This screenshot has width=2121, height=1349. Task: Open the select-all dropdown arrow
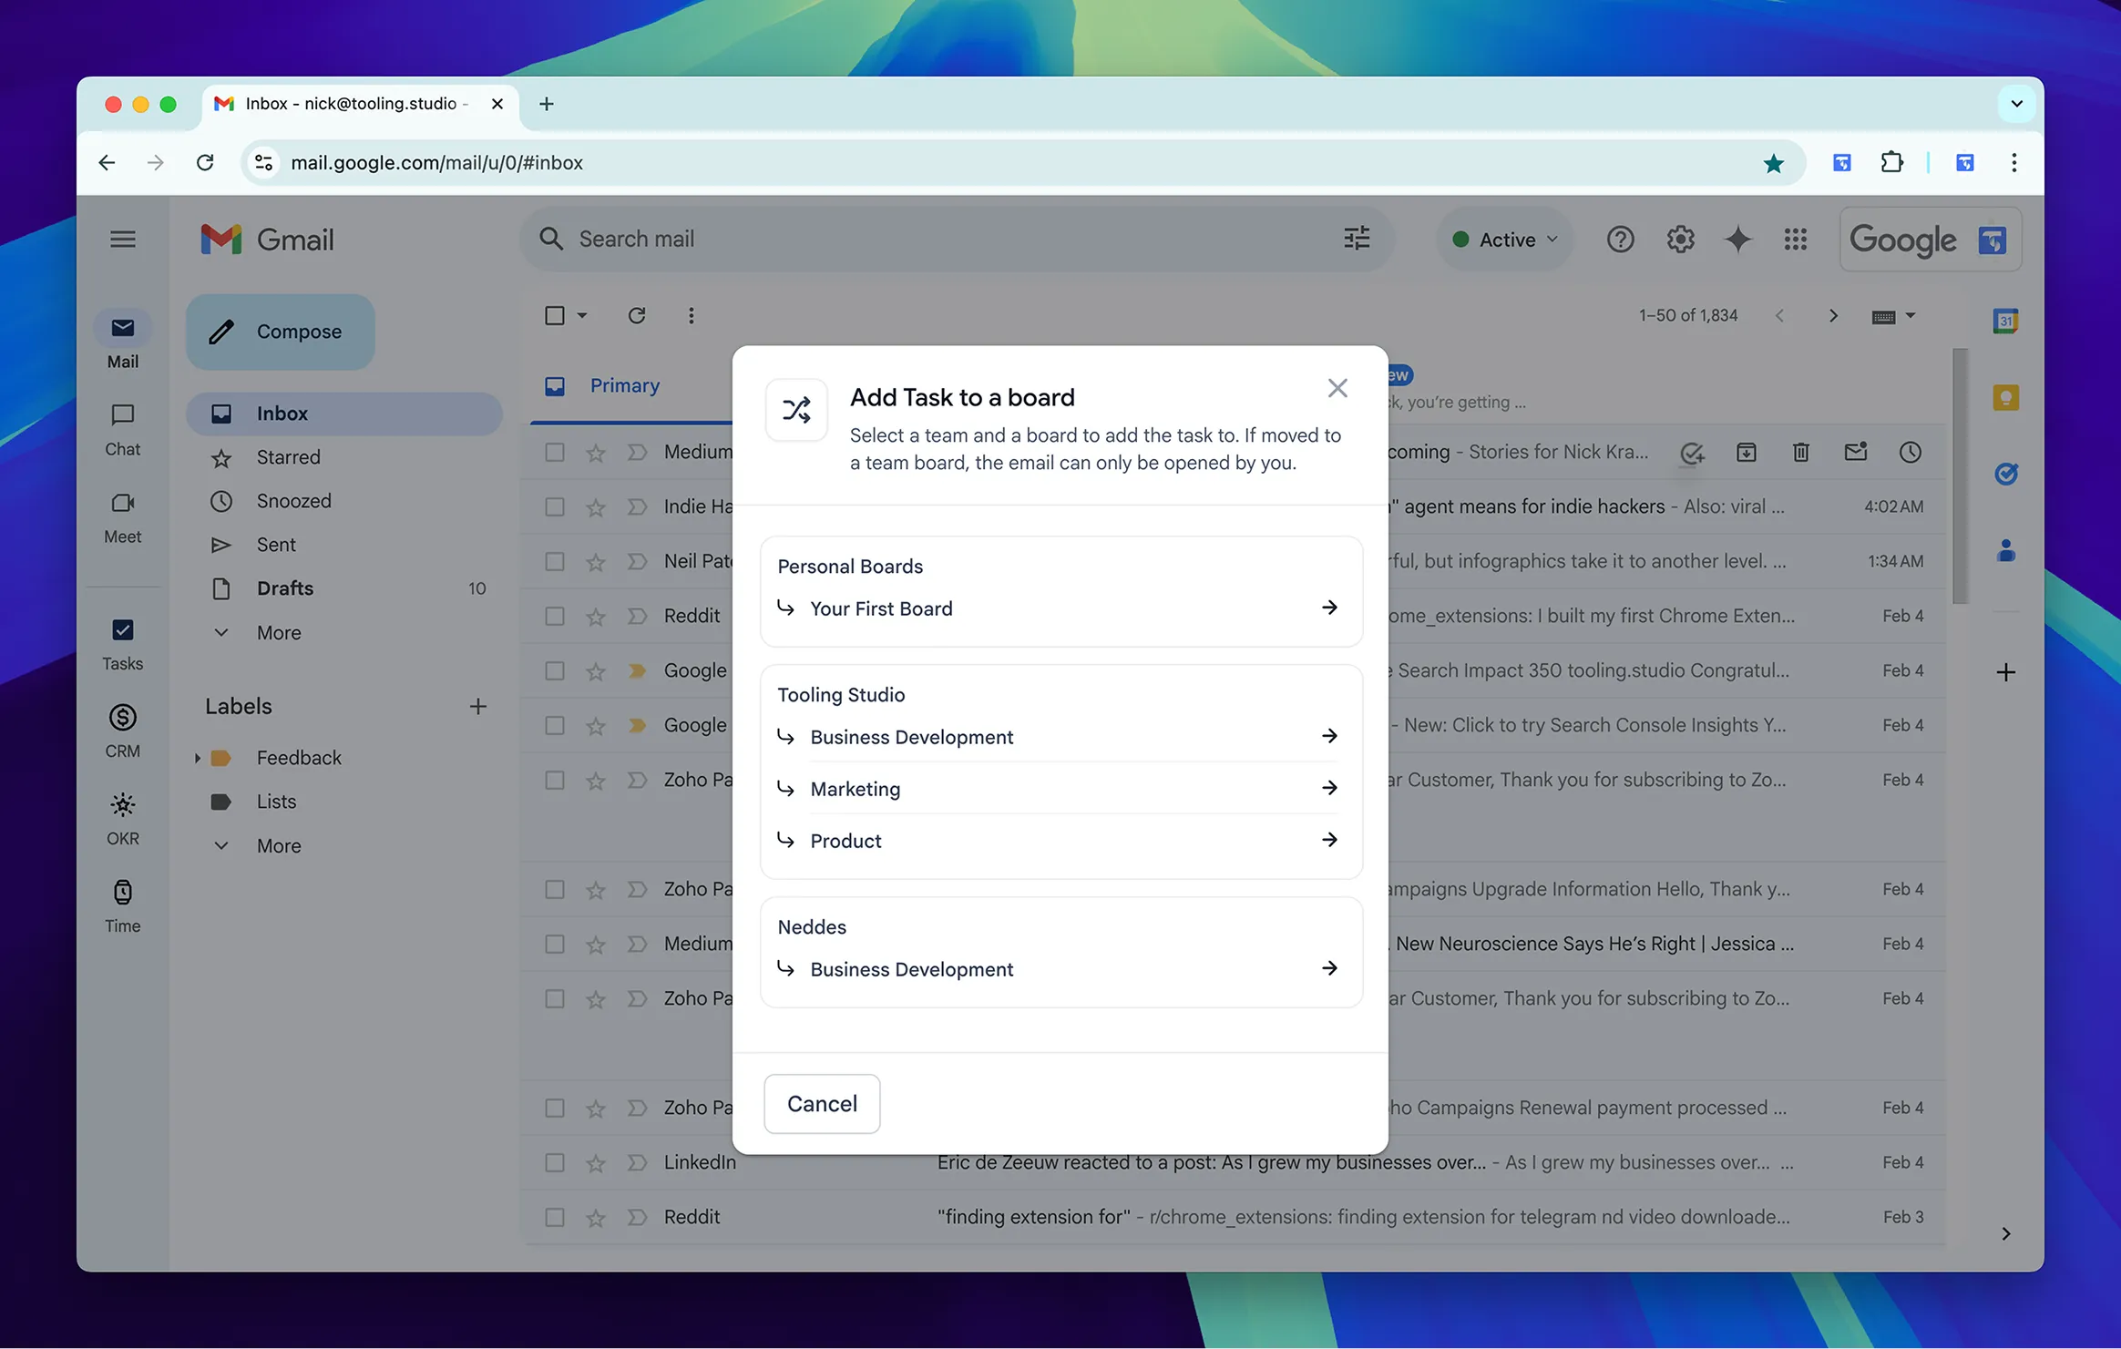[x=581, y=315]
